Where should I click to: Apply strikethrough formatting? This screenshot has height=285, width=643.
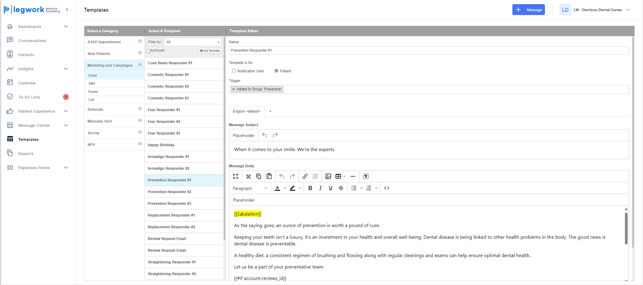(x=341, y=188)
